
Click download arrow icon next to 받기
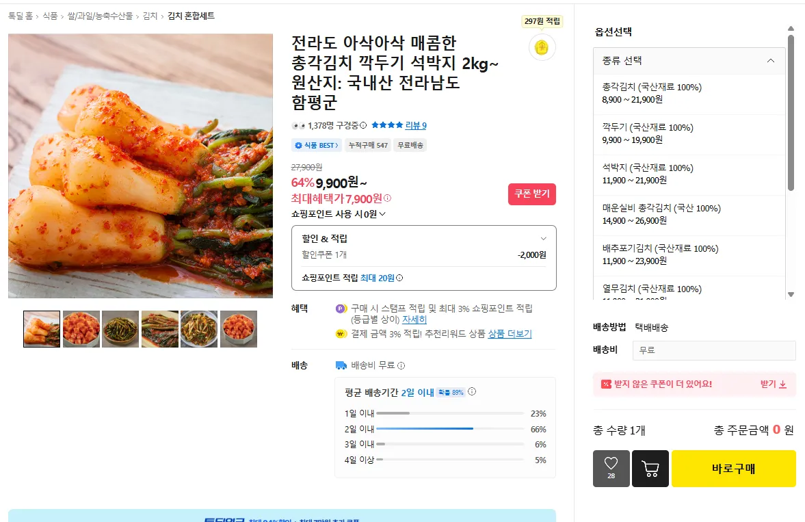tap(783, 384)
